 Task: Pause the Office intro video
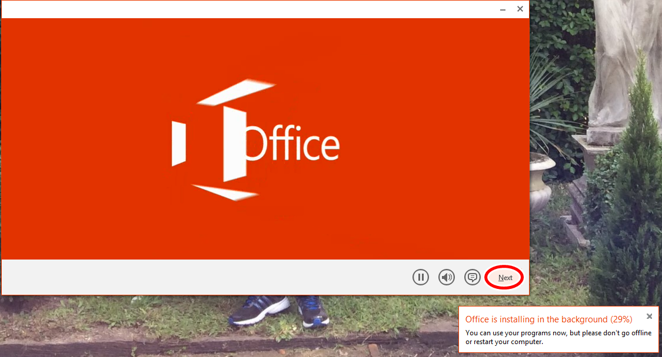[x=421, y=277]
